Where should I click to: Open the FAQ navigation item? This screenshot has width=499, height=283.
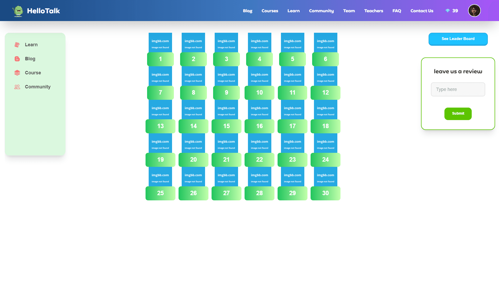397,11
